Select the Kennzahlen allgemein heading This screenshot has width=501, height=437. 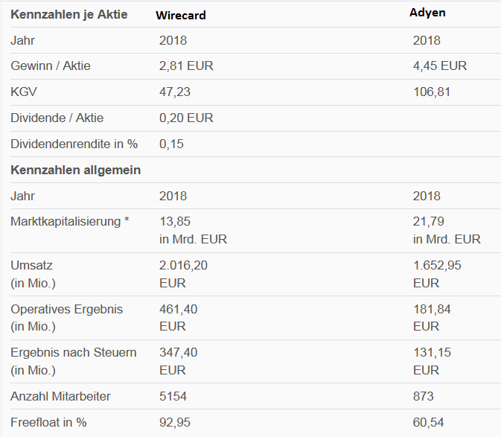coord(76,170)
